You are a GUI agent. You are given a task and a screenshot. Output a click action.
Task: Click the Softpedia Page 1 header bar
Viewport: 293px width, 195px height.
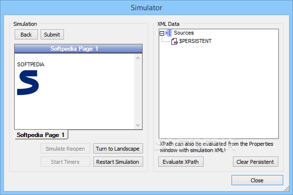pyautogui.click(x=78, y=49)
